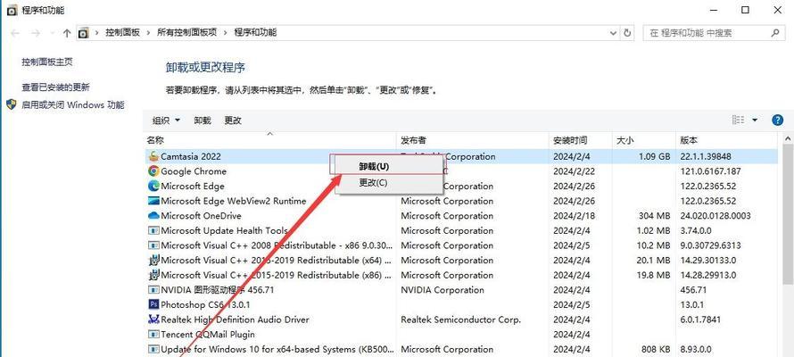Open 查看已安装的更新 link
The height and width of the screenshot is (357, 794).
pyautogui.click(x=55, y=87)
